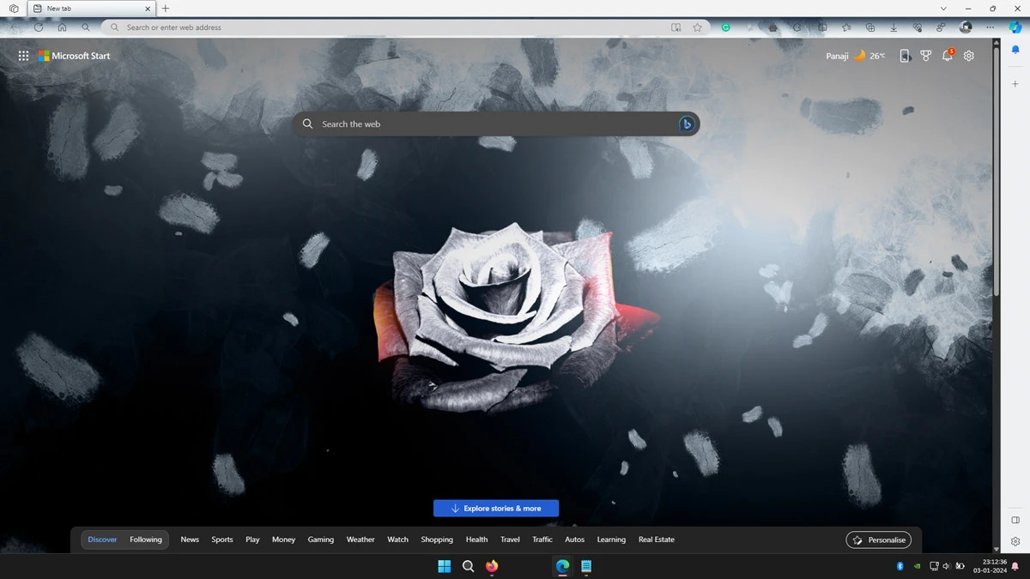The image size is (1030, 579).
Task: Click the Panaji weather forecast link
Action: point(855,56)
